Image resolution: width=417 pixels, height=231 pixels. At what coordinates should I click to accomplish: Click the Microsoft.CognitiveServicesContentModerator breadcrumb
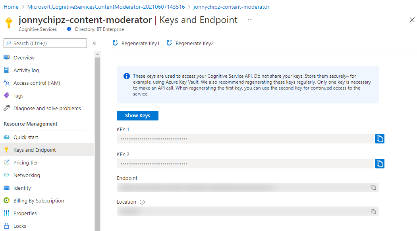coord(106,7)
